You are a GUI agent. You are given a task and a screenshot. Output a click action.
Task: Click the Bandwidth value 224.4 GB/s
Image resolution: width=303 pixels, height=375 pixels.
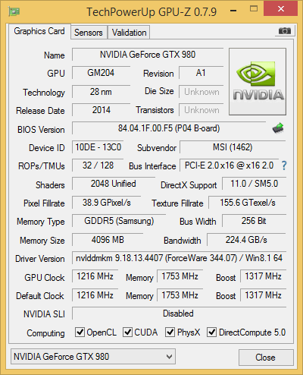[246, 240]
